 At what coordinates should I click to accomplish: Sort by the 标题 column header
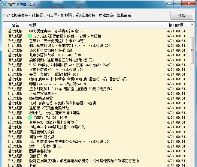95,25
